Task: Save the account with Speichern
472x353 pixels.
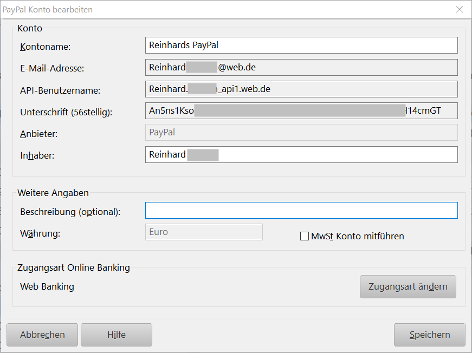Action: pyautogui.click(x=430, y=335)
